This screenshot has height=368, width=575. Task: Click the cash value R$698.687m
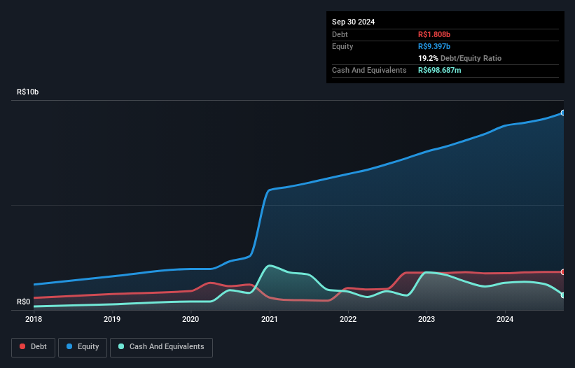coord(440,70)
